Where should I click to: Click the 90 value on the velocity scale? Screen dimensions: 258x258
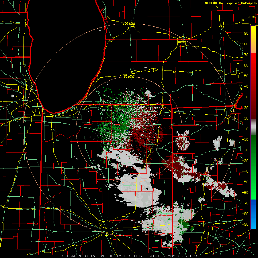[x=246, y=34]
